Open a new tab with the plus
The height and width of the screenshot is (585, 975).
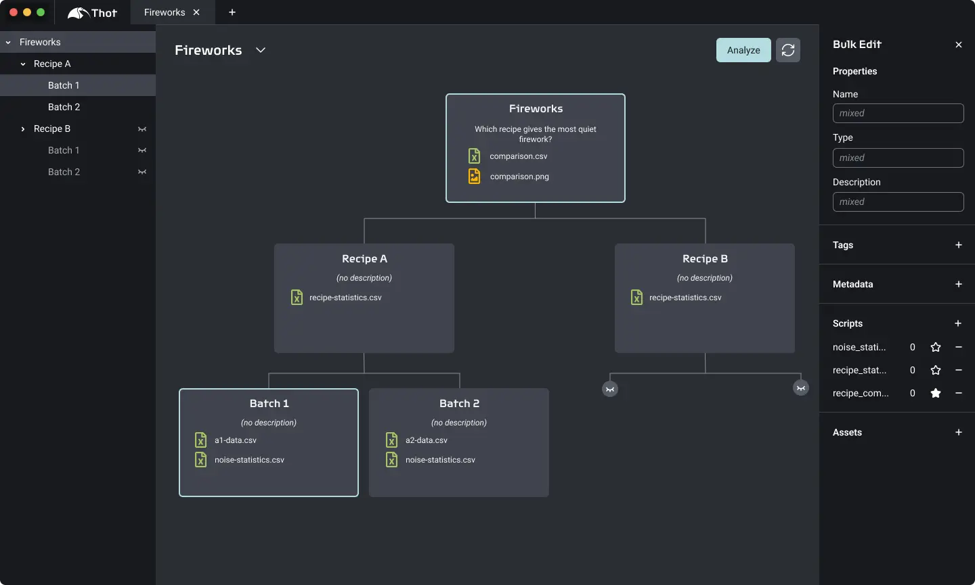click(x=232, y=12)
